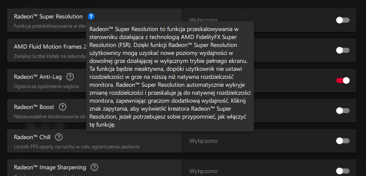
Task: Show help for Radeon Chill
Action: coord(59,137)
